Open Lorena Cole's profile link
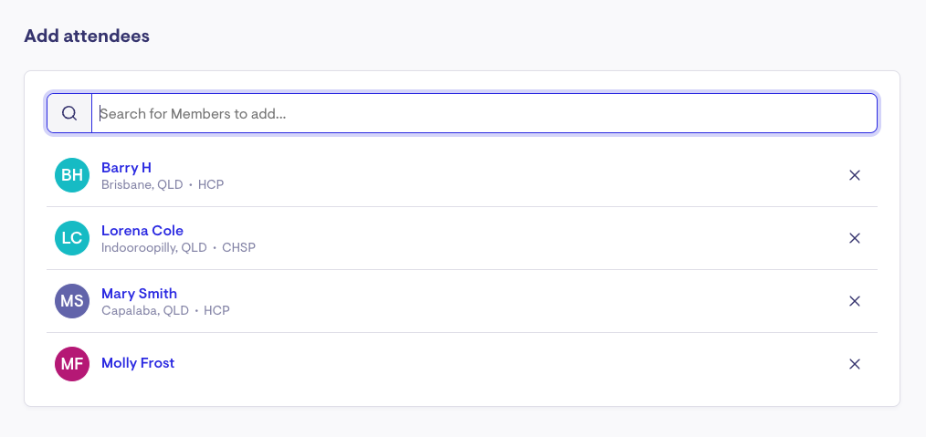Viewport: 926px width, 437px height. point(142,231)
